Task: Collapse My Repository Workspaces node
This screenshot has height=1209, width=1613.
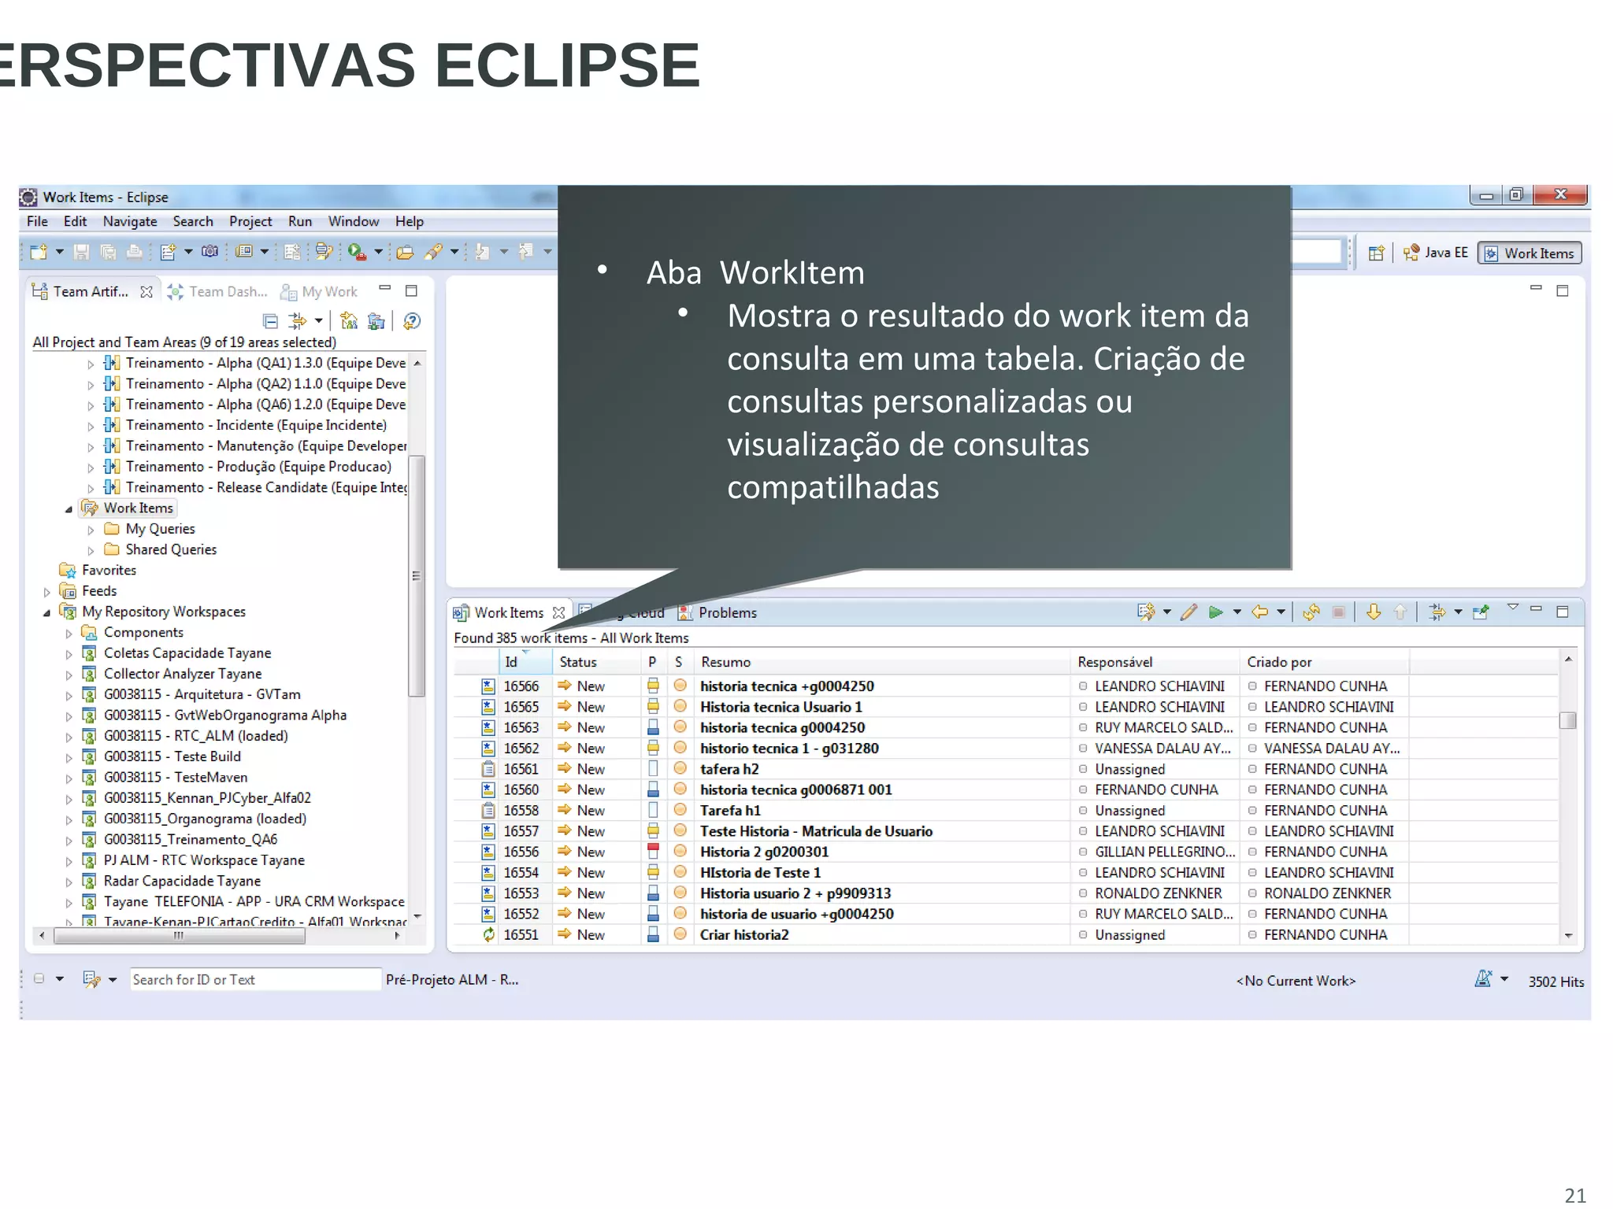Action: pos(46,612)
